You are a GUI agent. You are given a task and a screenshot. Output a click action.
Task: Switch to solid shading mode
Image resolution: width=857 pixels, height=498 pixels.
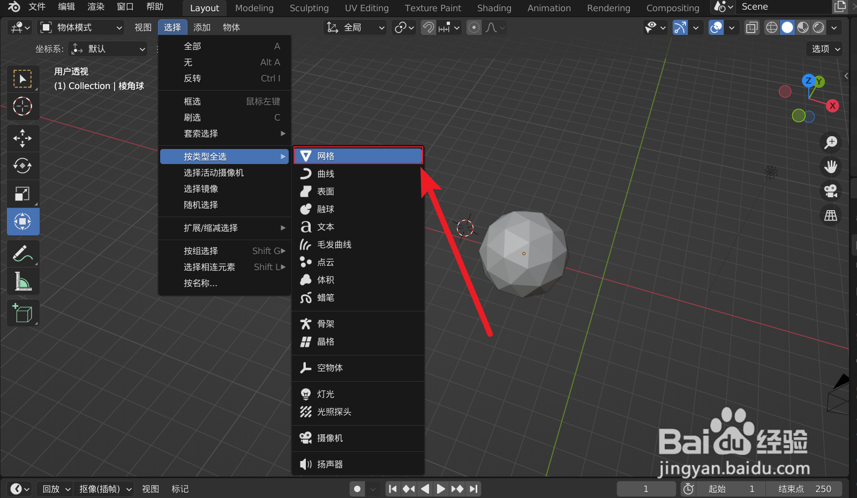787,27
